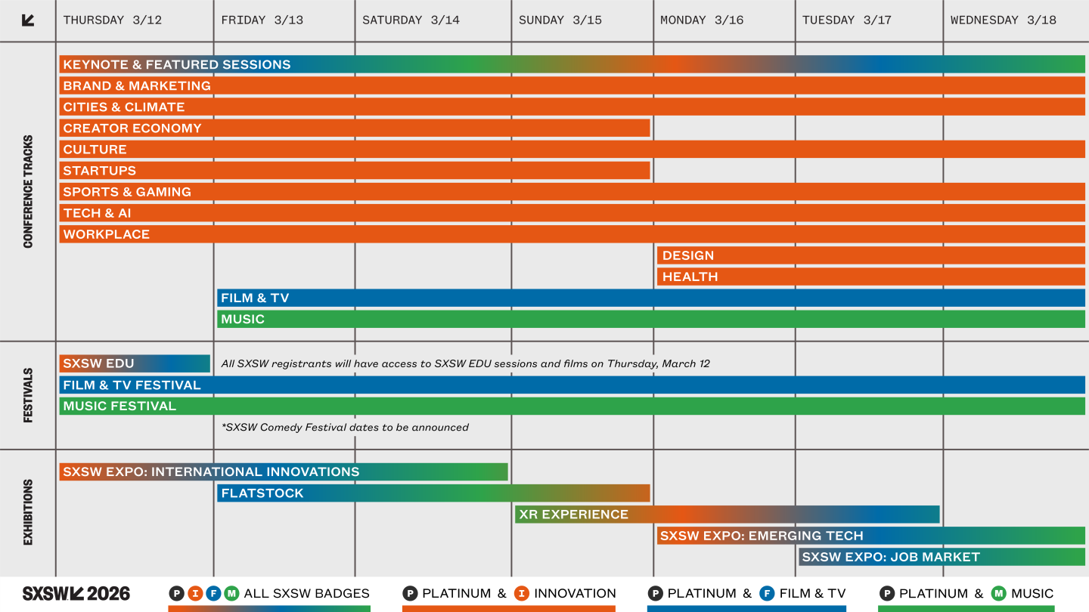
Task: Select the Sunday 3/15 column header
Action: click(x=560, y=20)
